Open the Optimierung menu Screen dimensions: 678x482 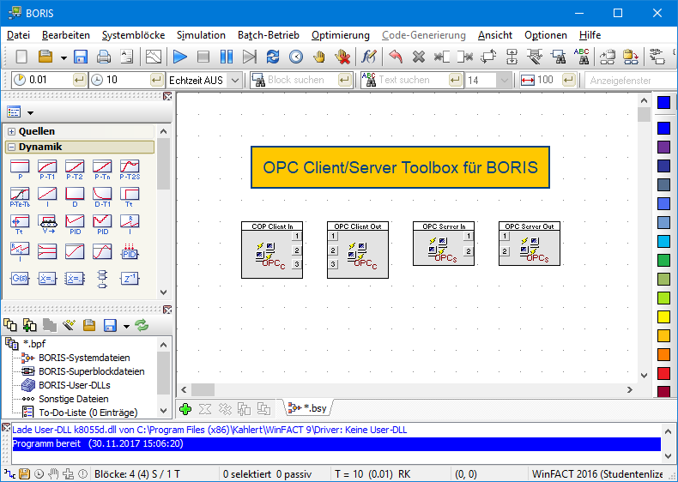point(341,35)
